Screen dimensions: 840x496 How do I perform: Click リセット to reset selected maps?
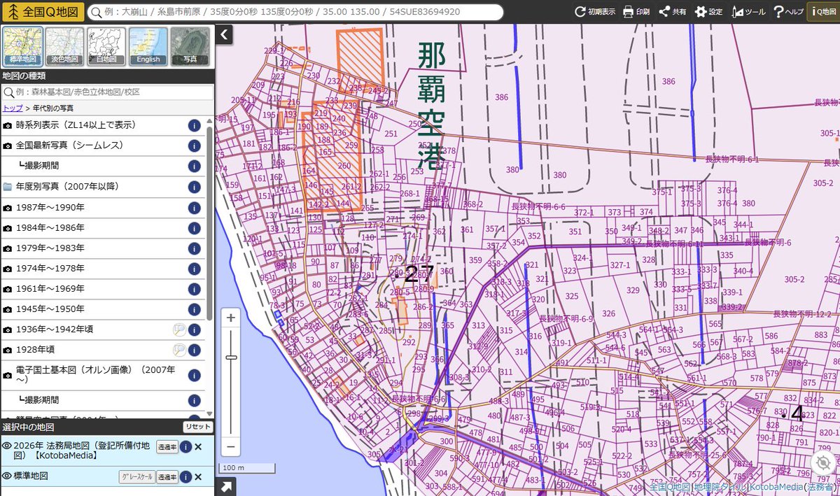tap(197, 427)
